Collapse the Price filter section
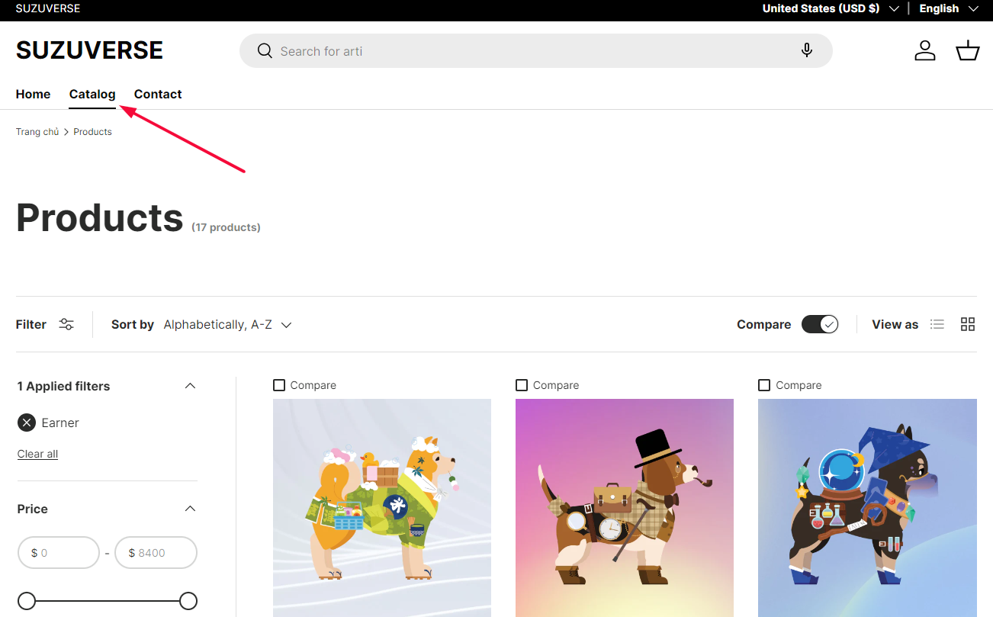Viewport: 993px width, 617px height. pos(191,509)
